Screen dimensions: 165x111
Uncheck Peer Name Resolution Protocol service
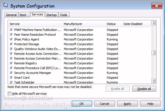tap(11, 35)
